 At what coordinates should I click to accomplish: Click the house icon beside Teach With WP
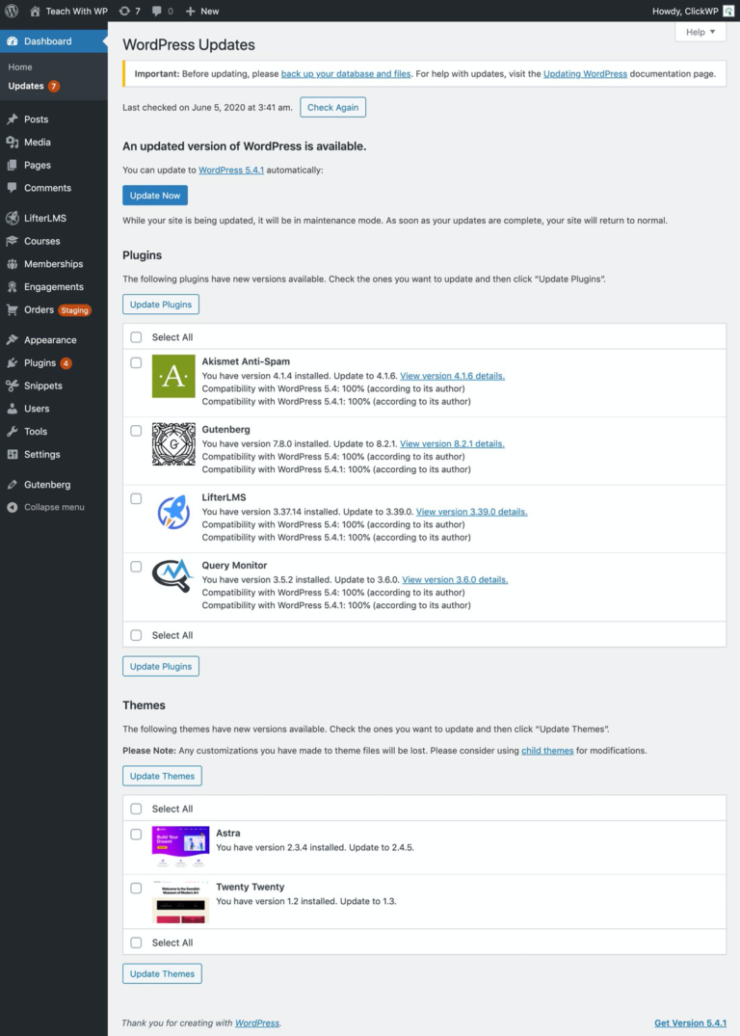pos(35,12)
